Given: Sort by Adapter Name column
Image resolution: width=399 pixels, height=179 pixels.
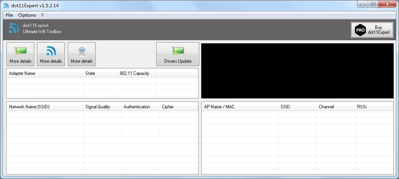Looking at the screenshot, I should click(x=45, y=73).
